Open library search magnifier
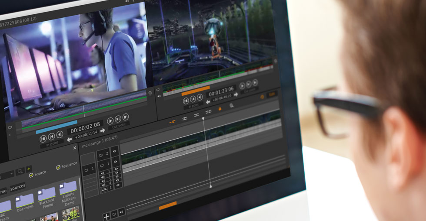This screenshot has height=221, width=426. [x=20, y=171]
